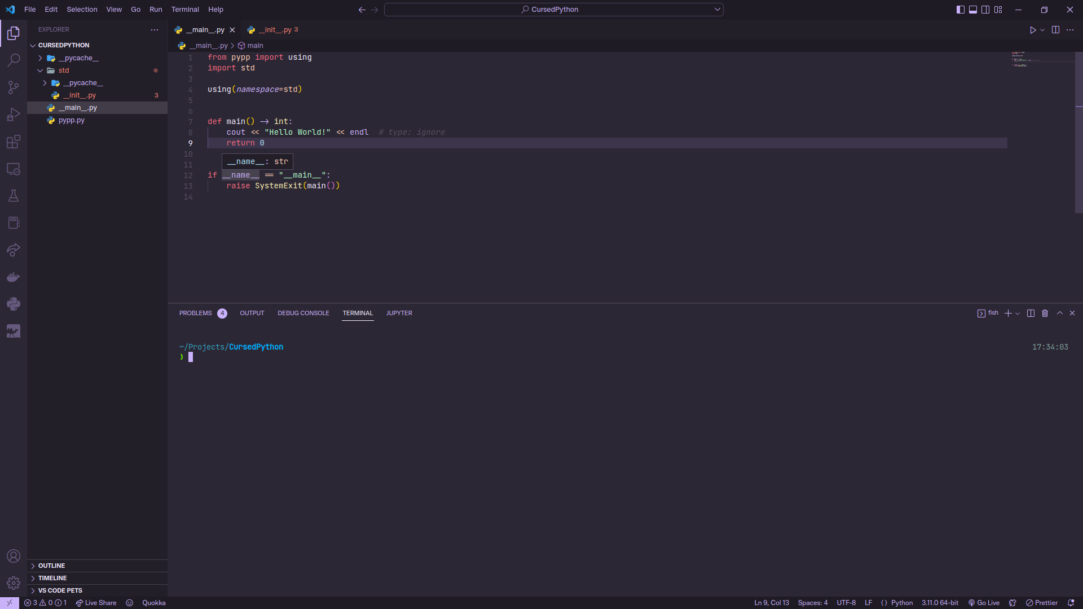The image size is (1083, 609).
Task: Click the editor minimap preview
Action: [1041, 59]
